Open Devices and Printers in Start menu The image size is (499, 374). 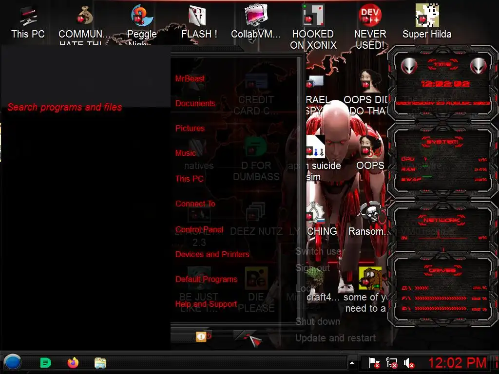click(212, 254)
